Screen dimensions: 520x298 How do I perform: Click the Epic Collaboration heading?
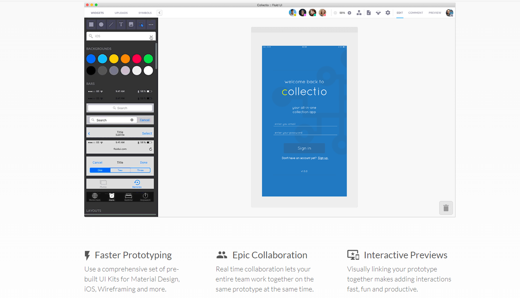coord(270,255)
